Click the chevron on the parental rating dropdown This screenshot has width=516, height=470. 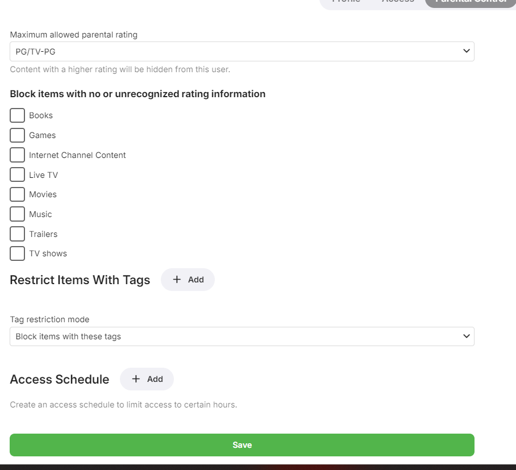[467, 51]
